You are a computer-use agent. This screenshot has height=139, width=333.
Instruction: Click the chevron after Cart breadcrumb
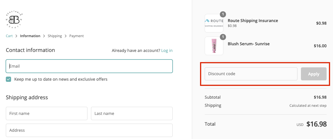tap(16, 36)
